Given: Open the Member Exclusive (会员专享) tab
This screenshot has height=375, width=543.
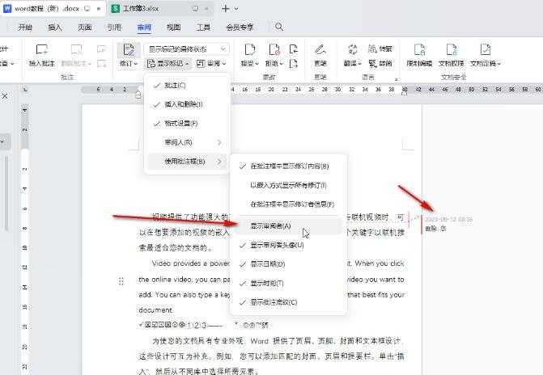Looking at the screenshot, I should (240, 27).
